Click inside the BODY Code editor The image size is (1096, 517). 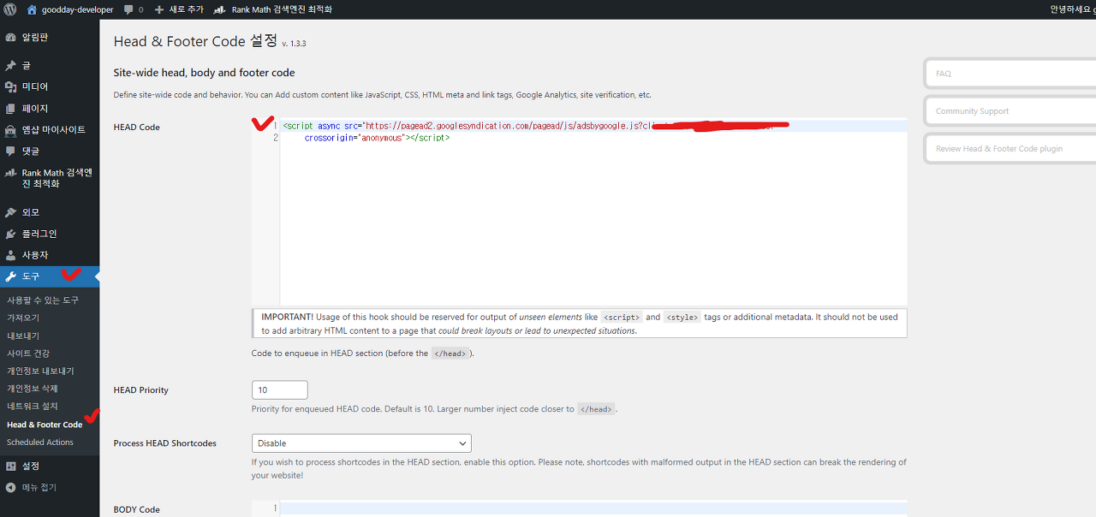tap(579, 508)
